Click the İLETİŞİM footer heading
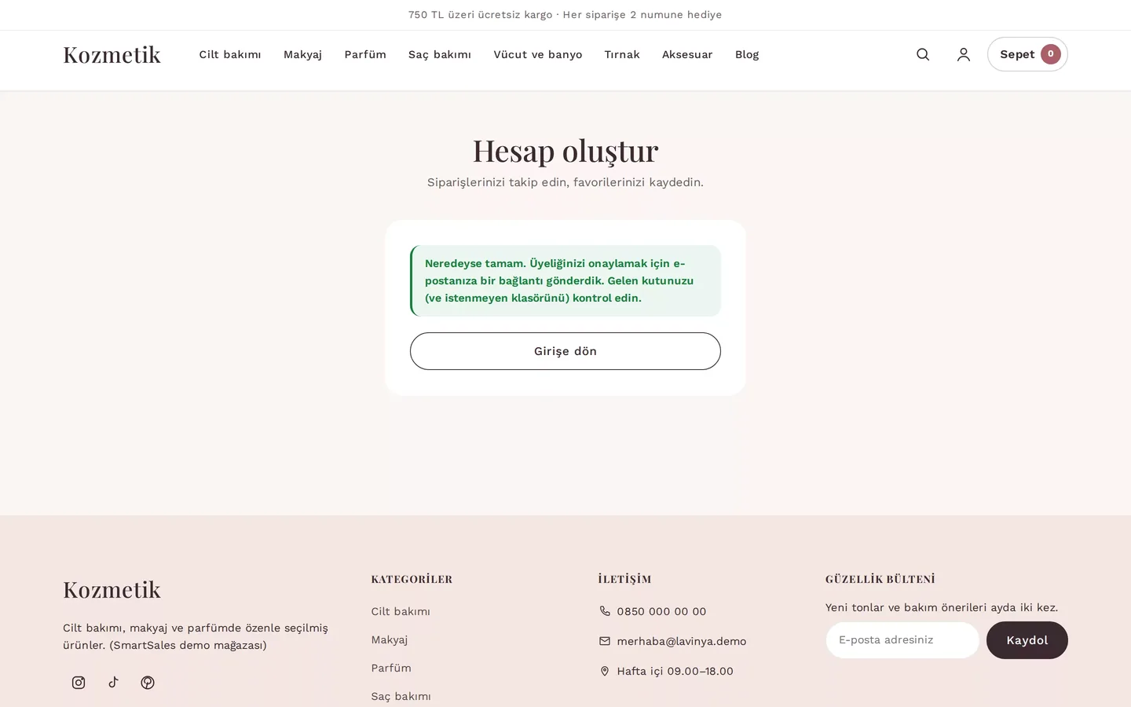Viewport: 1131px width, 707px height. click(625, 579)
